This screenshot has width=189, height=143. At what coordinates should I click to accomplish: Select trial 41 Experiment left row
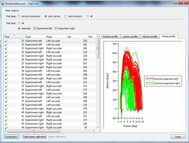(50, 116)
